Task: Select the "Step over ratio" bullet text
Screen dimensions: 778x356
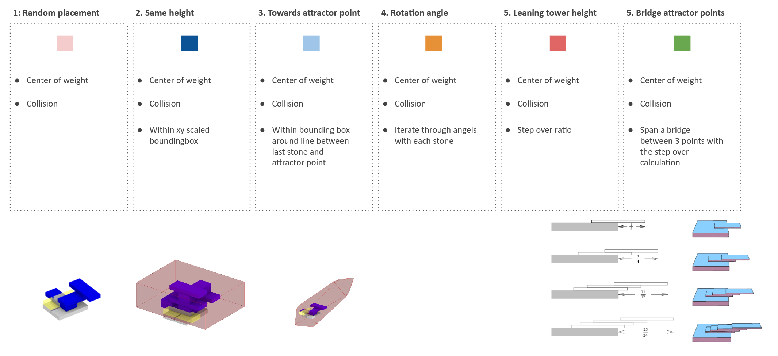Action: [544, 130]
